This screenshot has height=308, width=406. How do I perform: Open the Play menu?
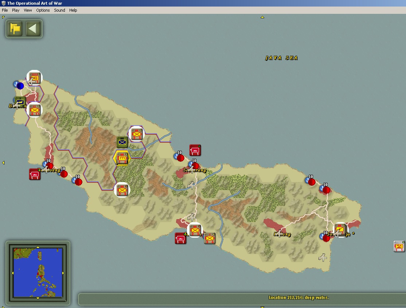[x=16, y=10]
